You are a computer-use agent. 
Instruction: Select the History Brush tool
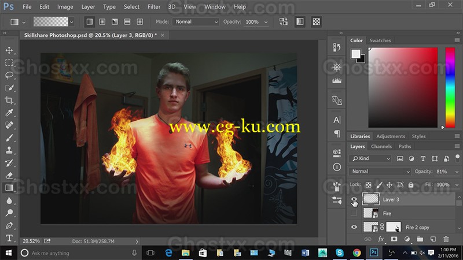click(x=9, y=163)
